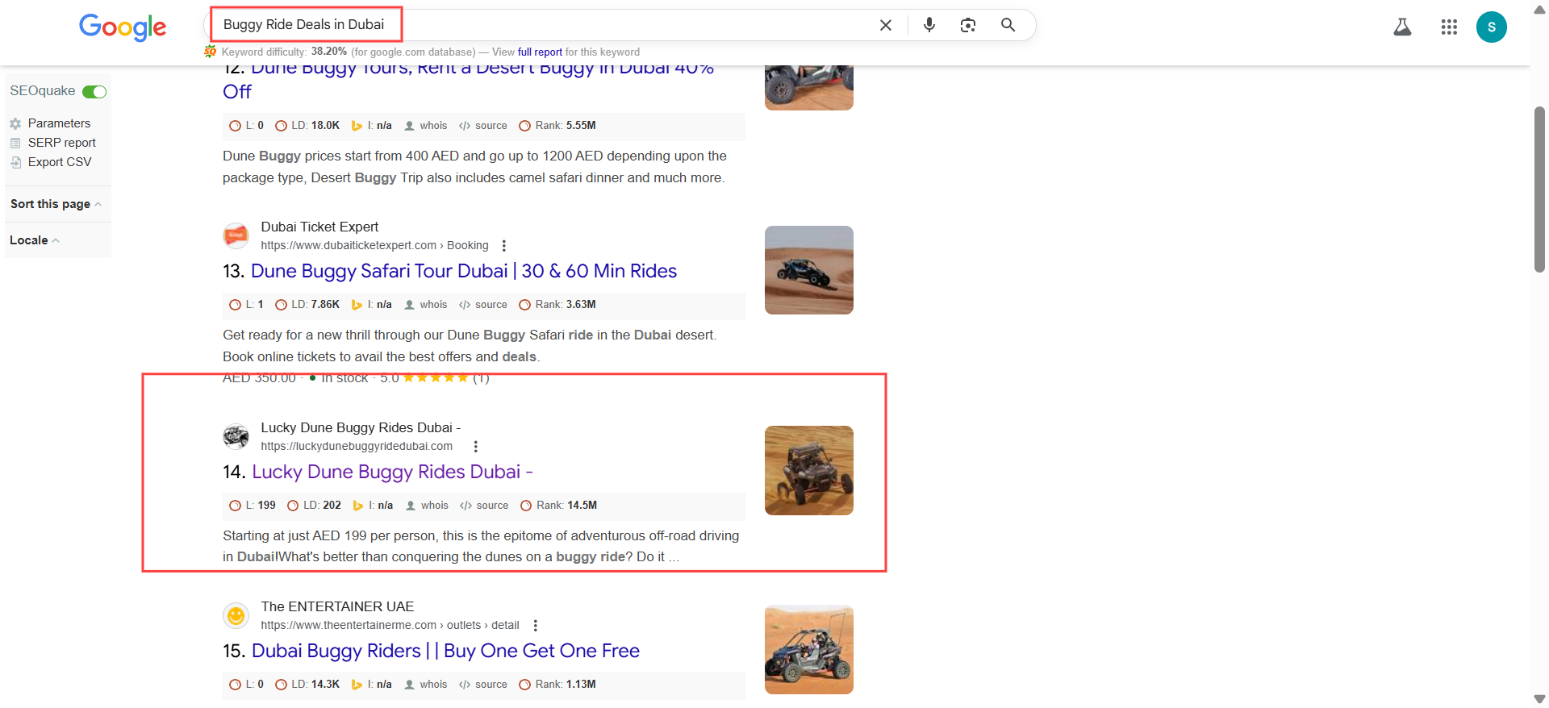Open Dune Buggy Tours 40% Off result
Viewport: 1549px width, 708px height.
[x=468, y=79]
